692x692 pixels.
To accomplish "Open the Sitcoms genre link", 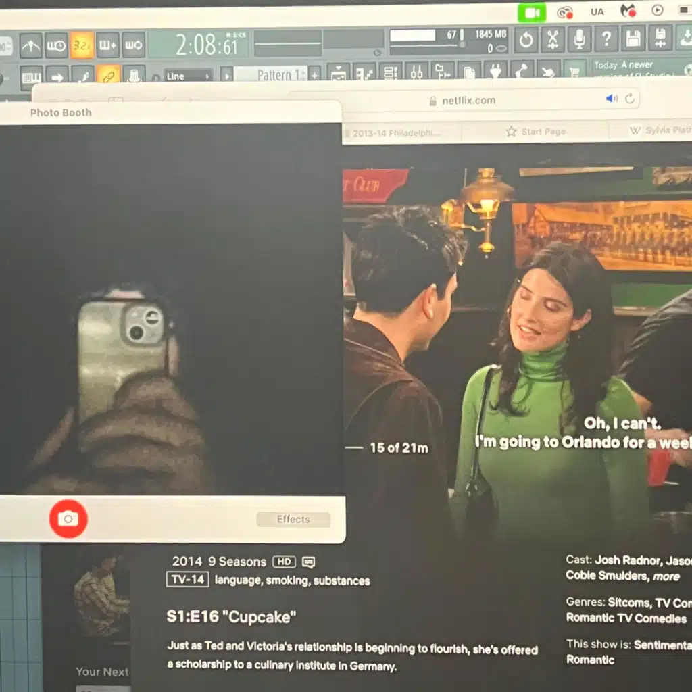I will click(628, 602).
